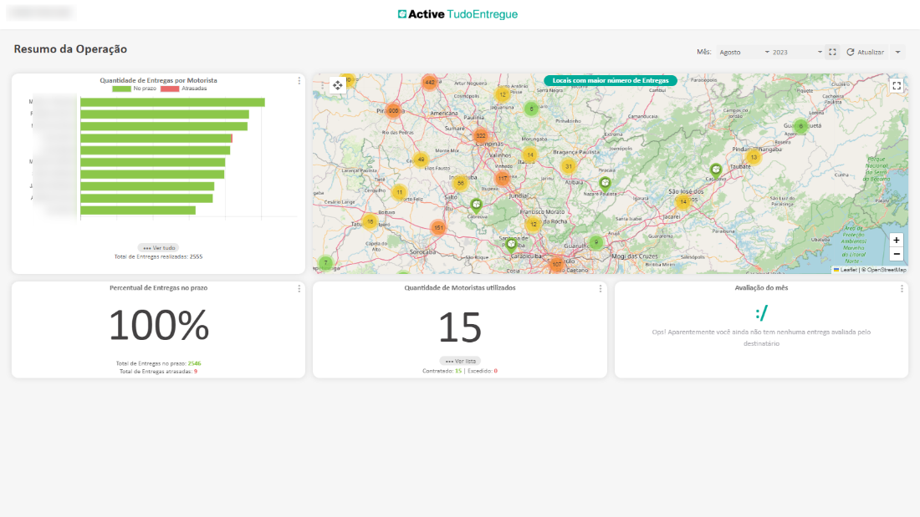Screen dimensions: 920x517
Task: Click 'Ver tudo' under the drivers chart
Action: coord(158,248)
